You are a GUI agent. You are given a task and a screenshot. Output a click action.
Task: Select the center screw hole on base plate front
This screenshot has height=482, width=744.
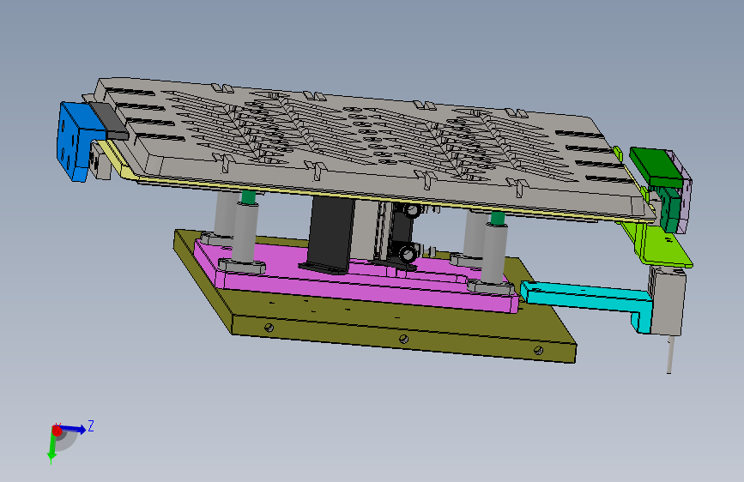point(403,339)
